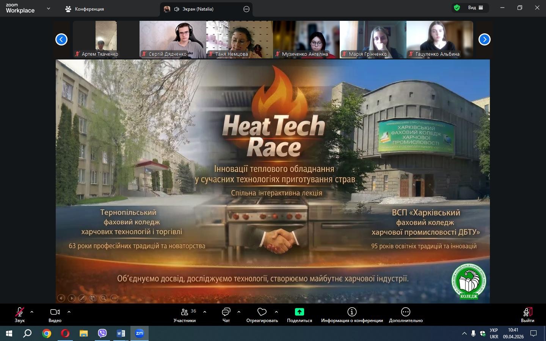Image resolution: width=546 pixels, height=341 pixels.
Task: Expand video options arrow next to Видео
Action: pos(69,312)
